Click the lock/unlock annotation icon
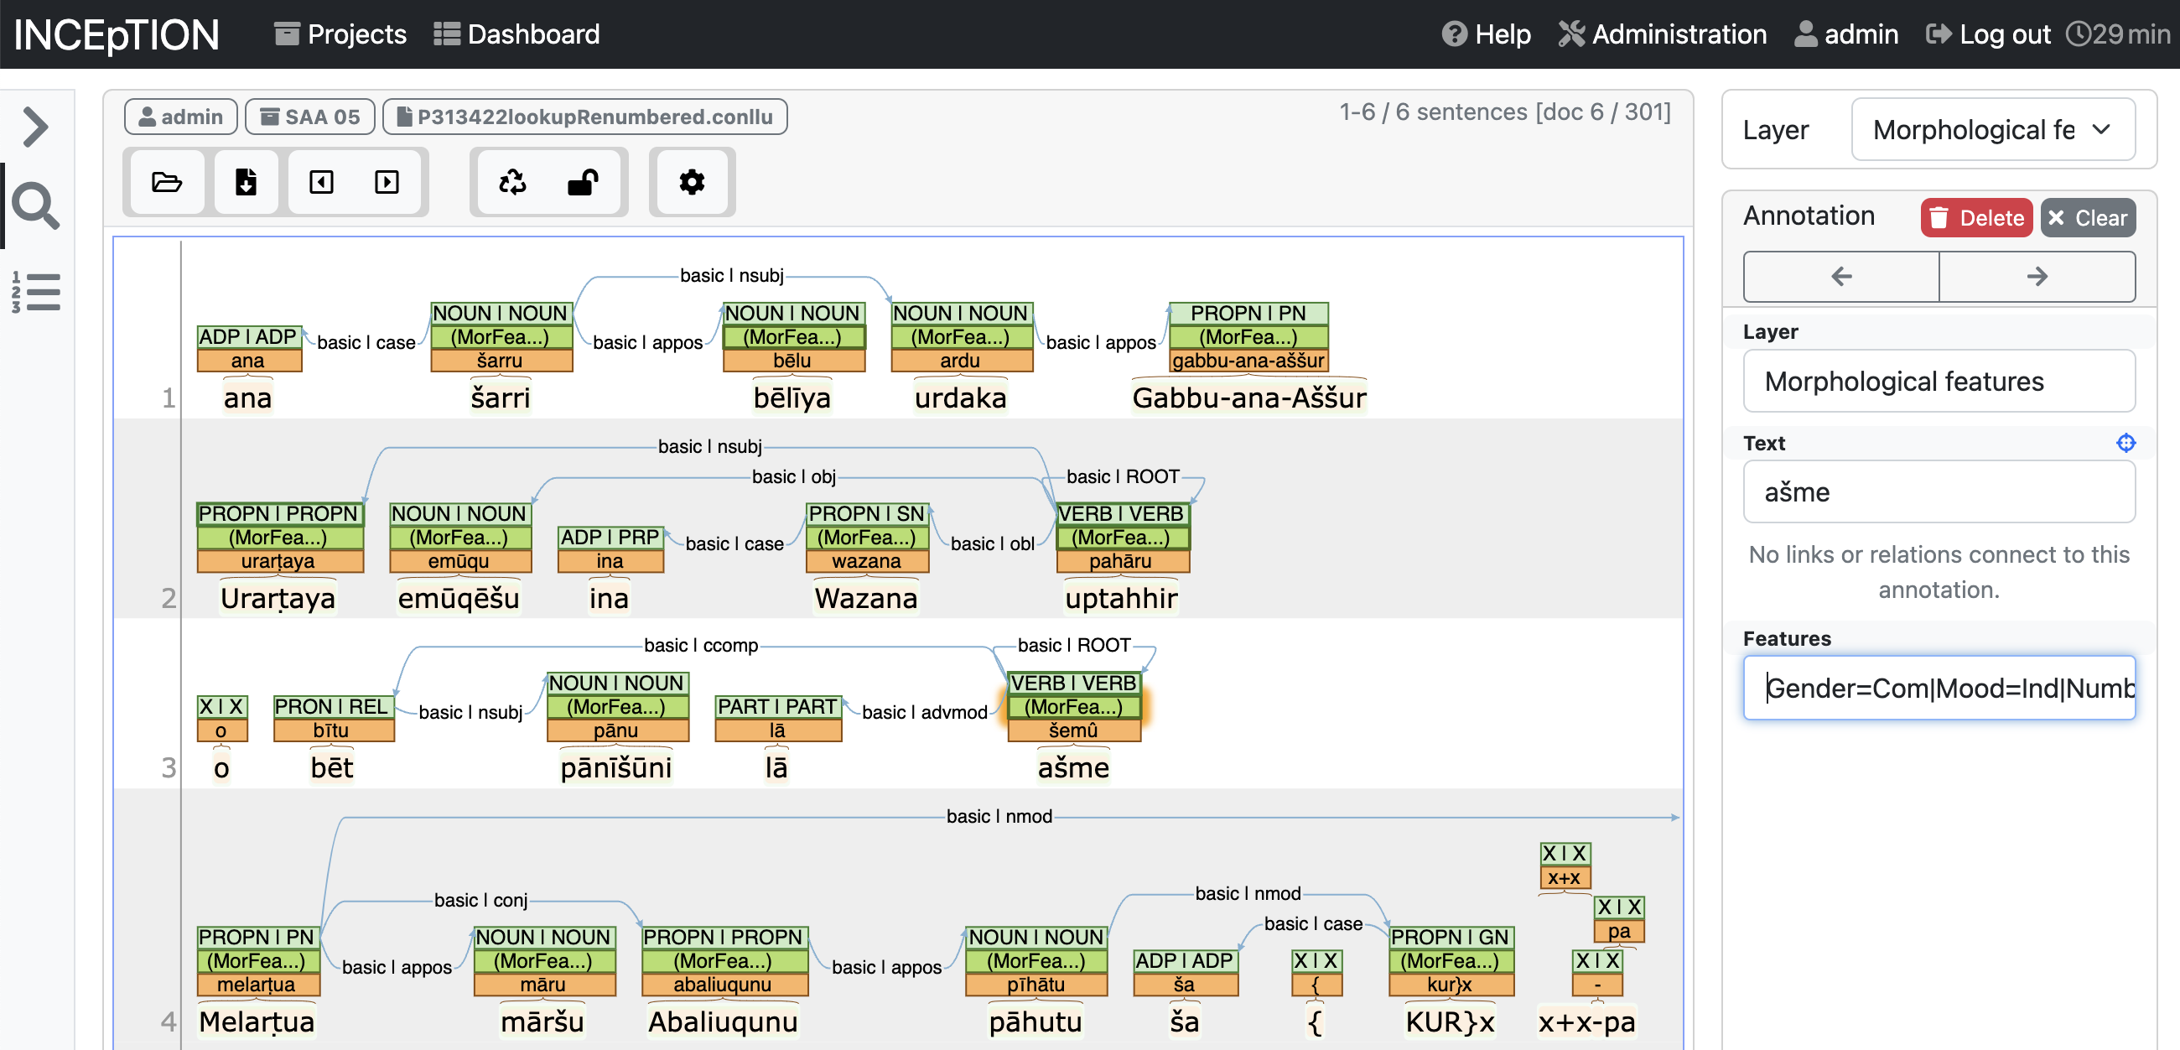 (584, 182)
